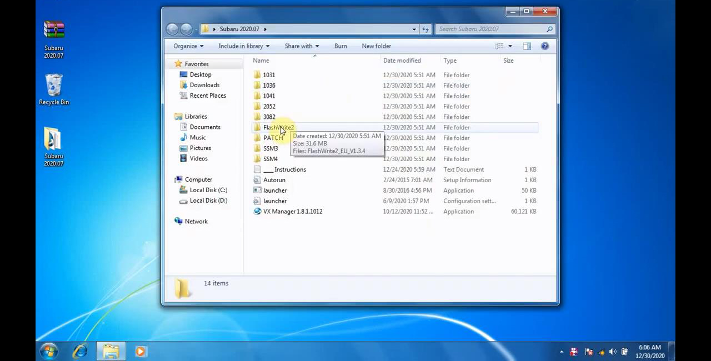Open the Share with dropdown
The image size is (711, 361).
[302, 46]
